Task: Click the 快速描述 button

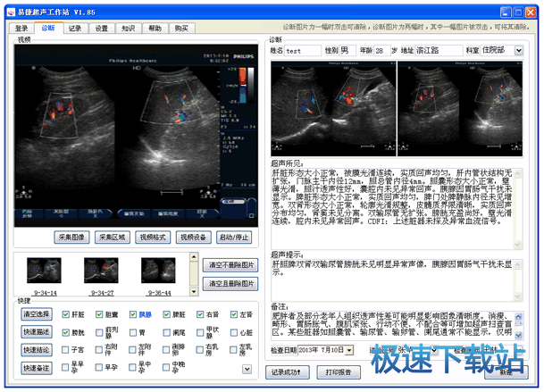Action: click(x=37, y=332)
